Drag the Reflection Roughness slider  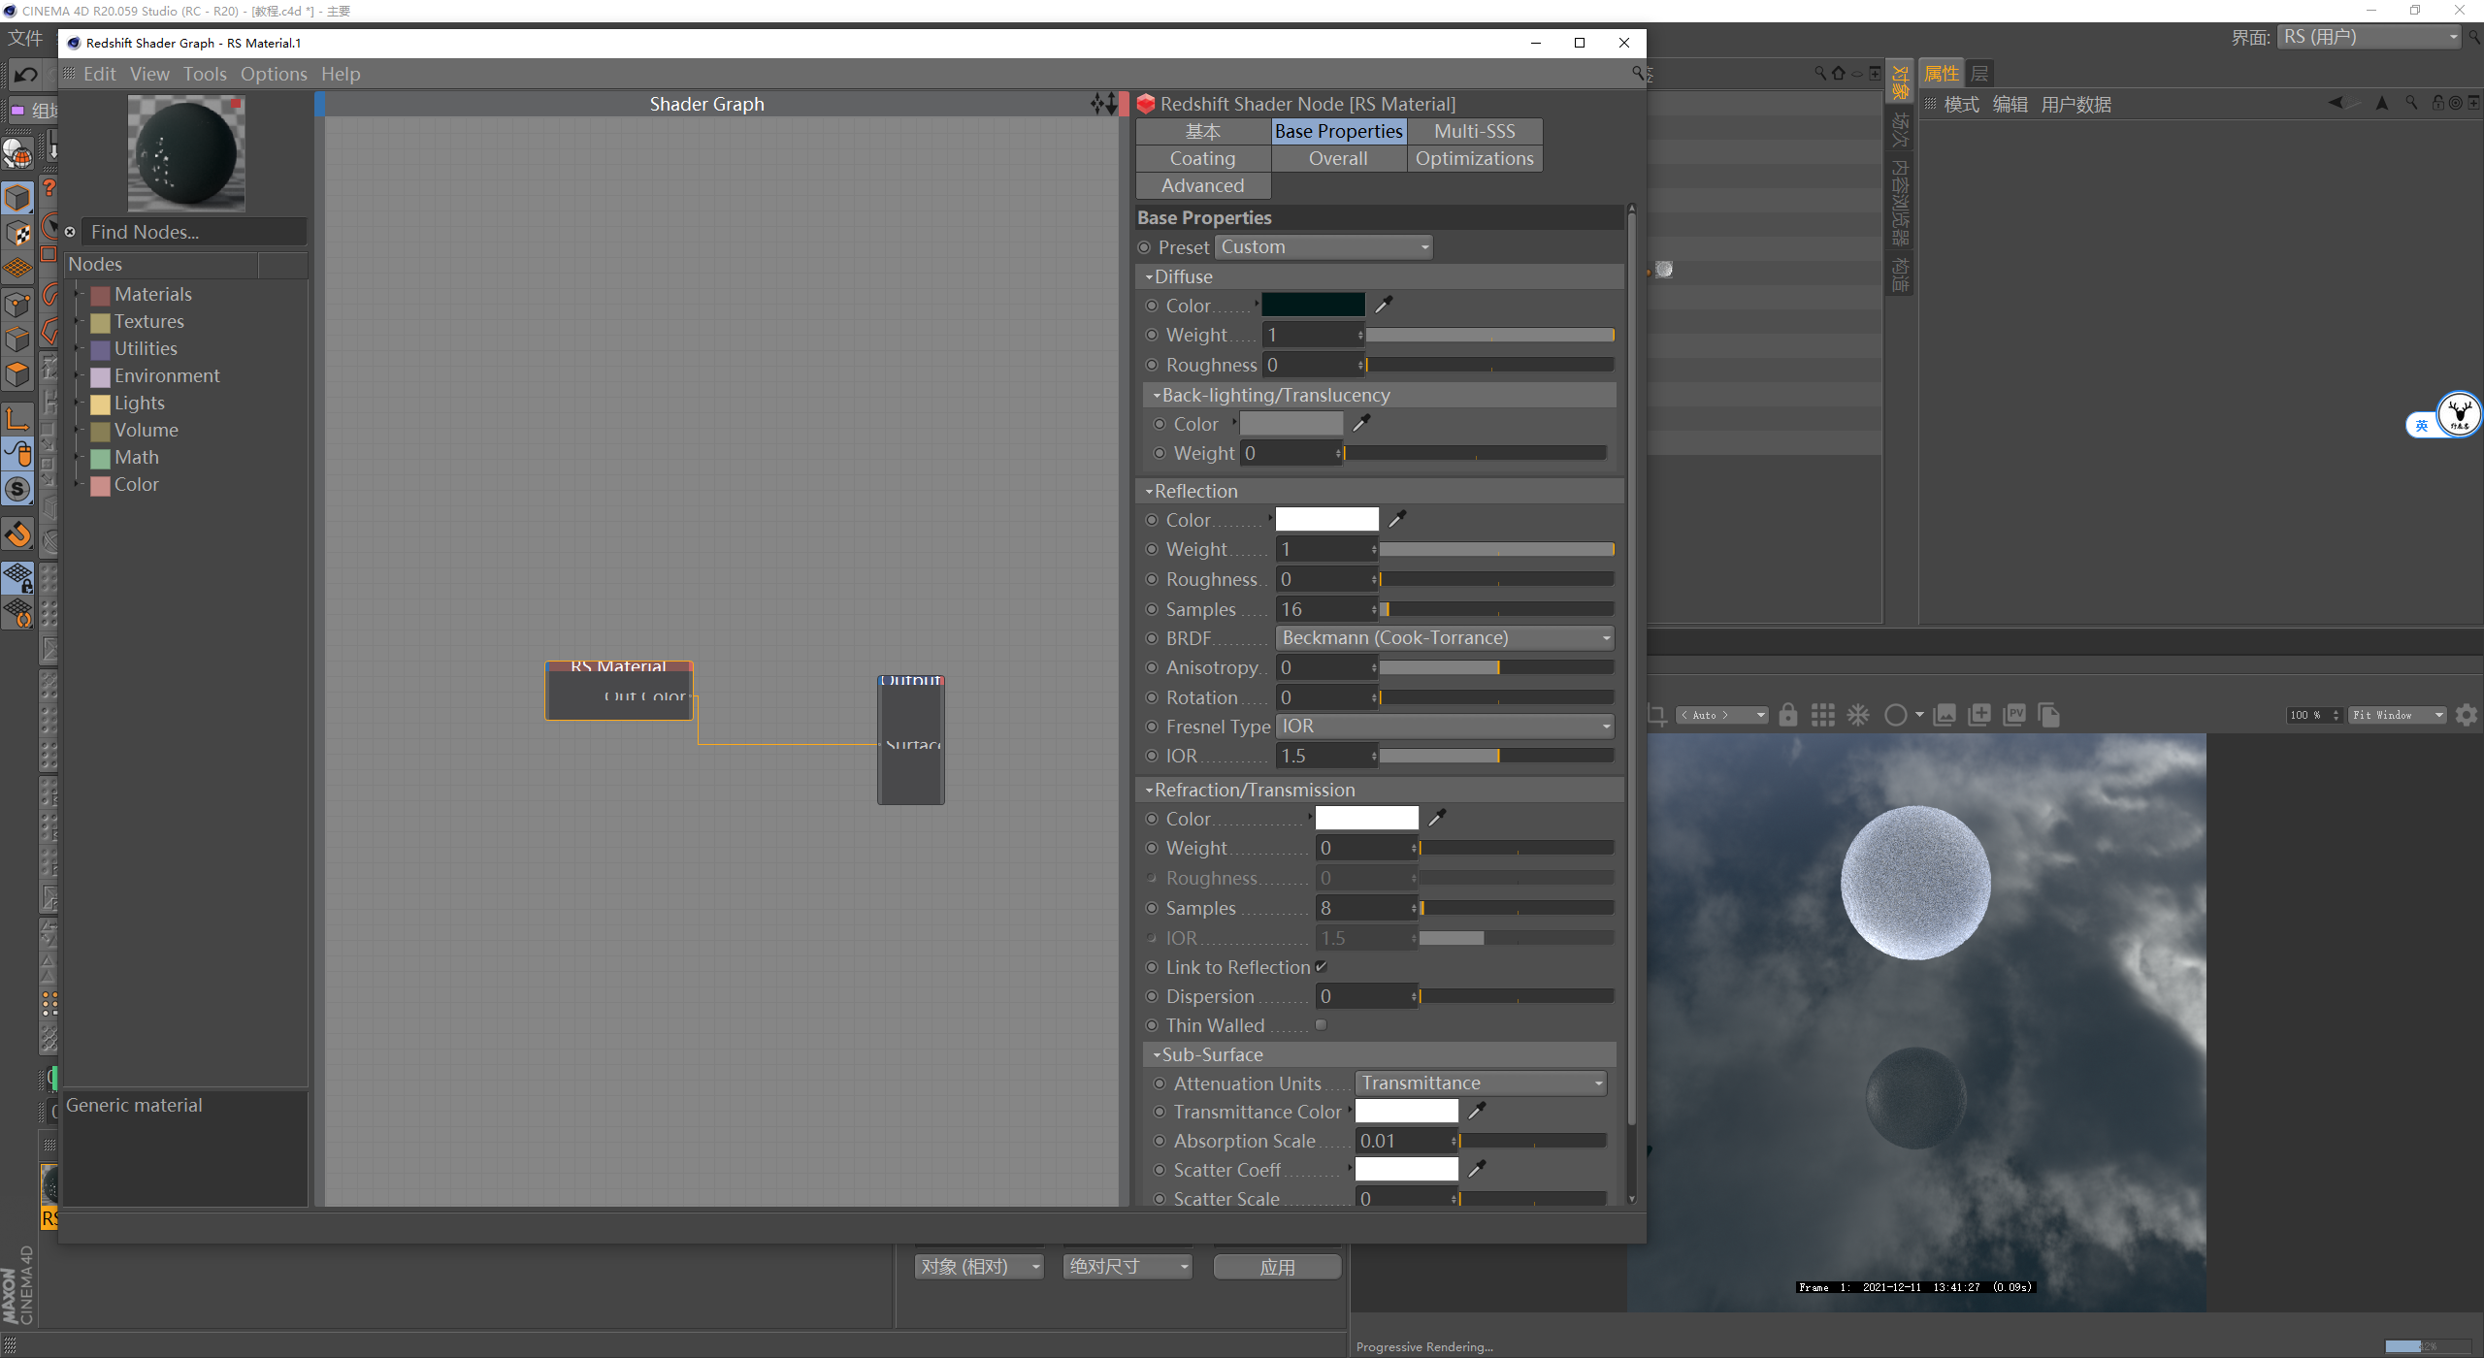pos(1372,579)
